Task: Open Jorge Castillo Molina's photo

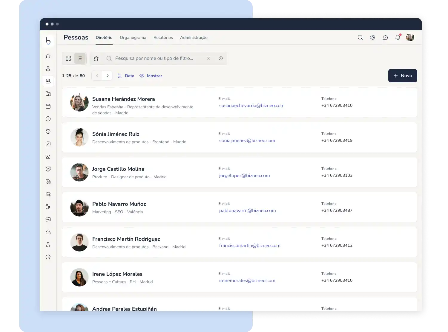Action: click(x=79, y=172)
